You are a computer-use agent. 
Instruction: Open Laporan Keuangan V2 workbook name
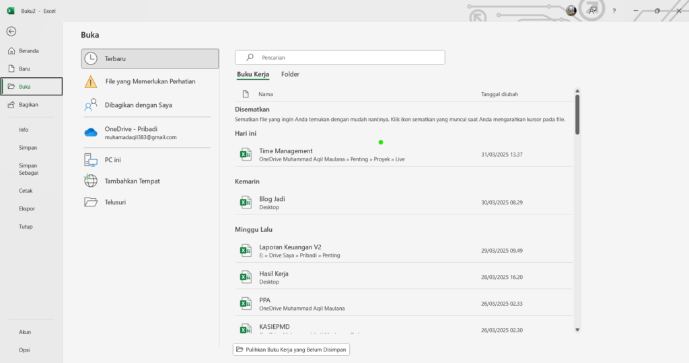coord(290,247)
